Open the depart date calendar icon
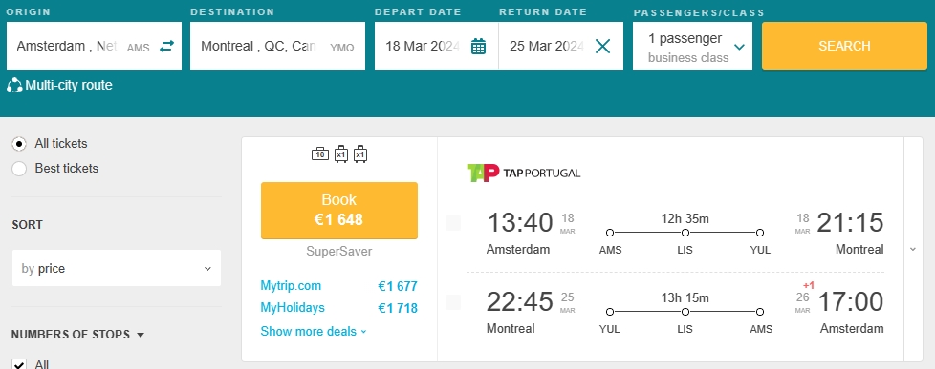935x369 pixels. [478, 47]
